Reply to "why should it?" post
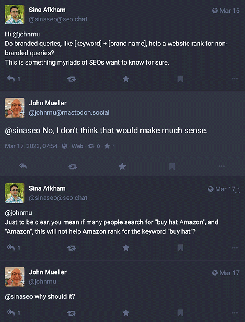This screenshot has width=245, height=322. [x=11, y=313]
